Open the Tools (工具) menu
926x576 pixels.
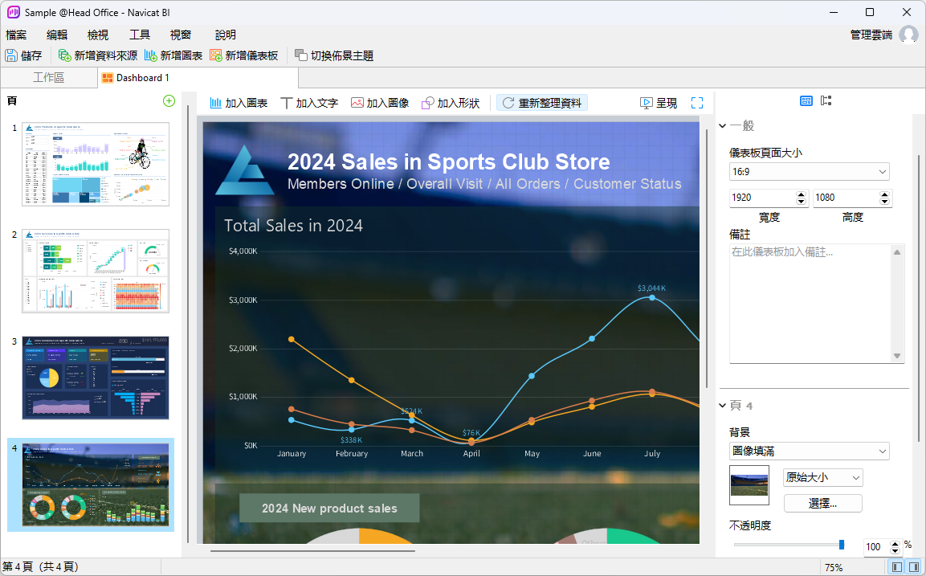click(140, 35)
